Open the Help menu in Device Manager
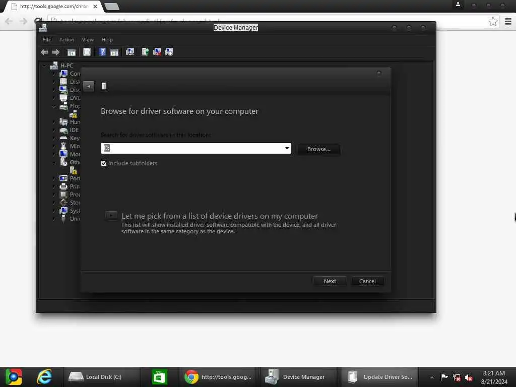The image size is (516, 387). 107,39
